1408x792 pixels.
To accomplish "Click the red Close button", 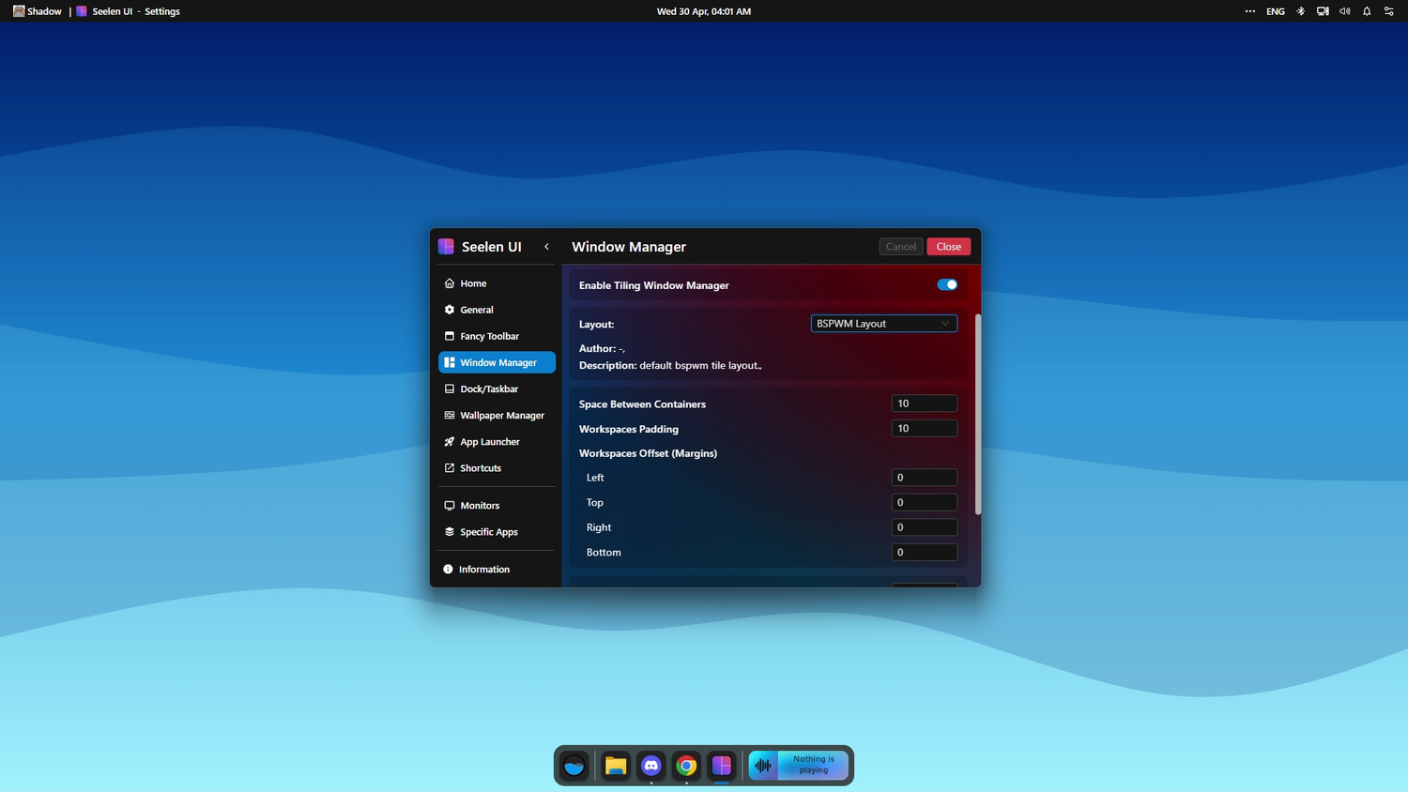I will [x=949, y=247].
